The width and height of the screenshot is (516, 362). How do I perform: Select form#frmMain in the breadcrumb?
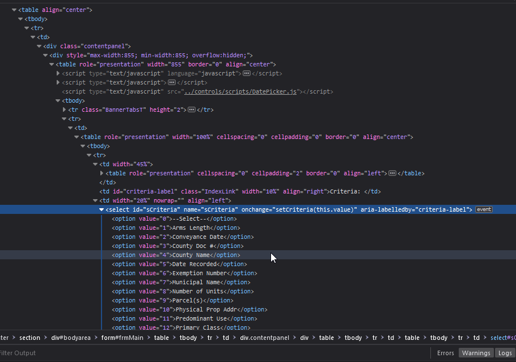click(122, 338)
